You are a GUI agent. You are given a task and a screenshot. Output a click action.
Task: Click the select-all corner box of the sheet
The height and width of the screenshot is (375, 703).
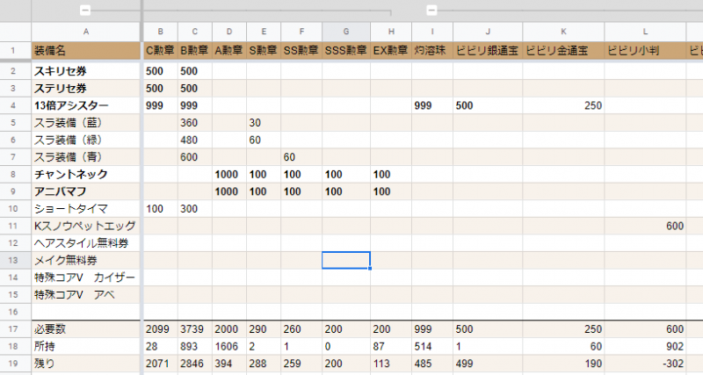pos(15,30)
